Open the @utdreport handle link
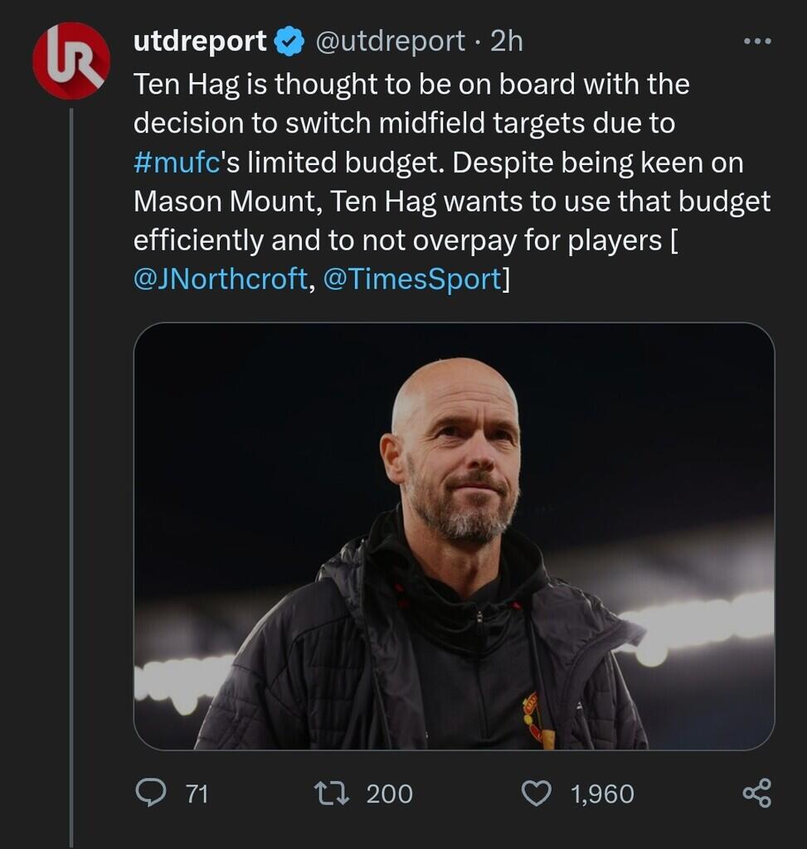The height and width of the screenshot is (849, 807). coord(389,41)
